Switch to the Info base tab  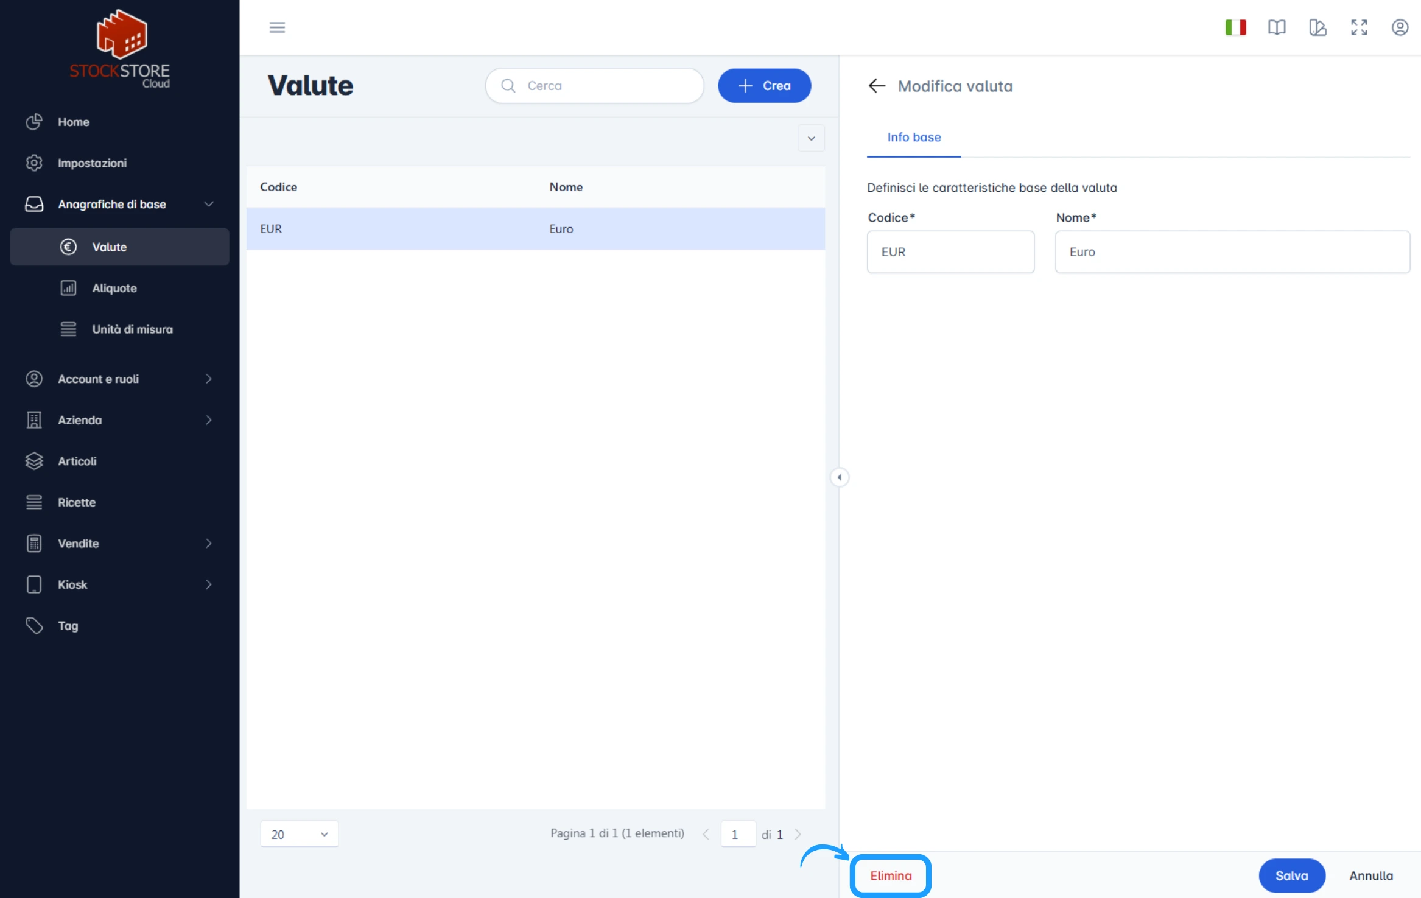click(x=914, y=138)
